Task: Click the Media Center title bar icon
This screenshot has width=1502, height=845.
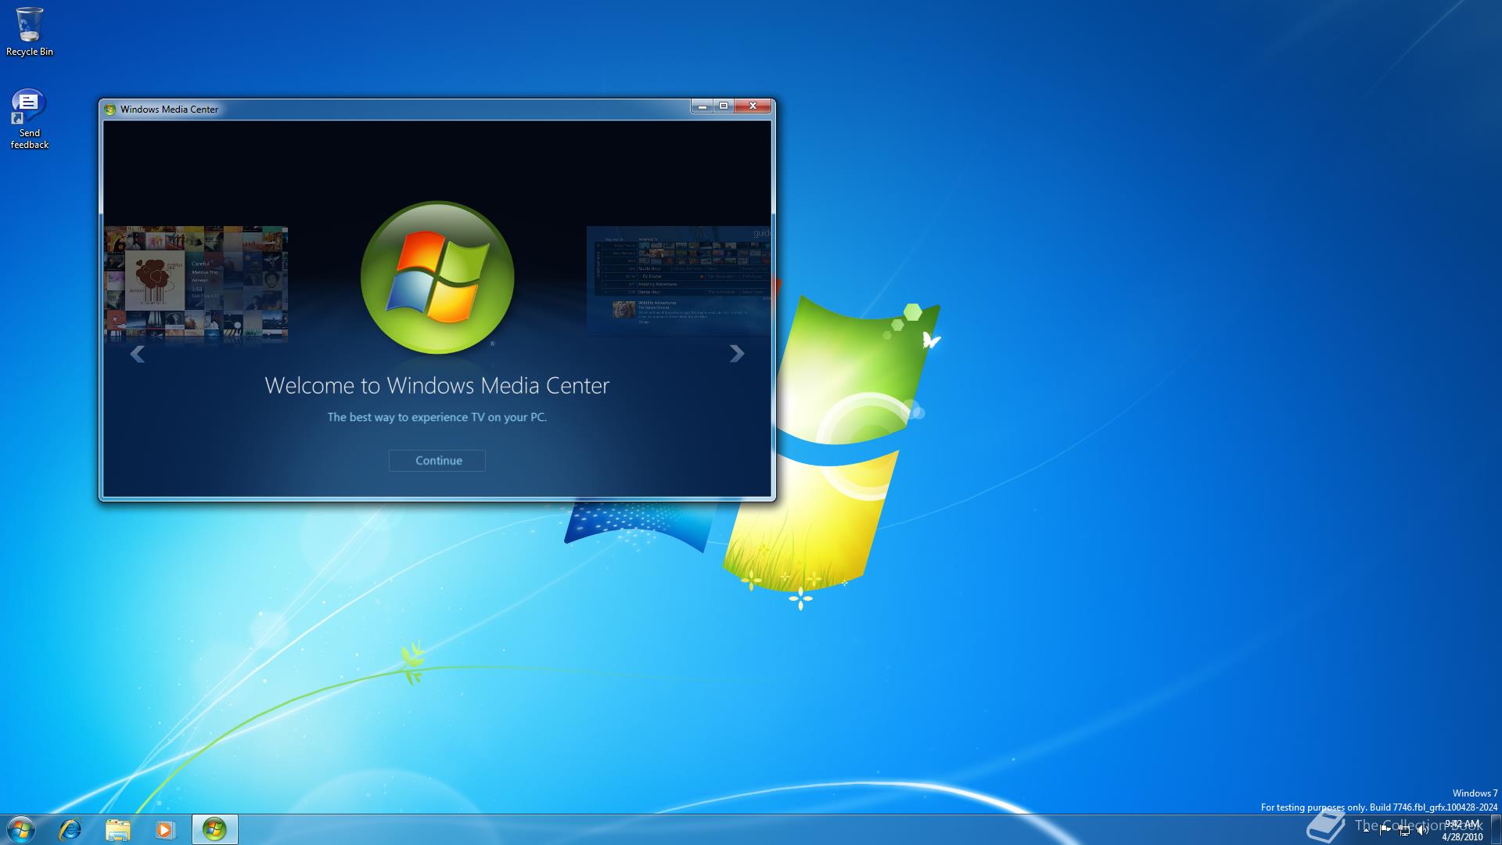Action: (110, 110)
